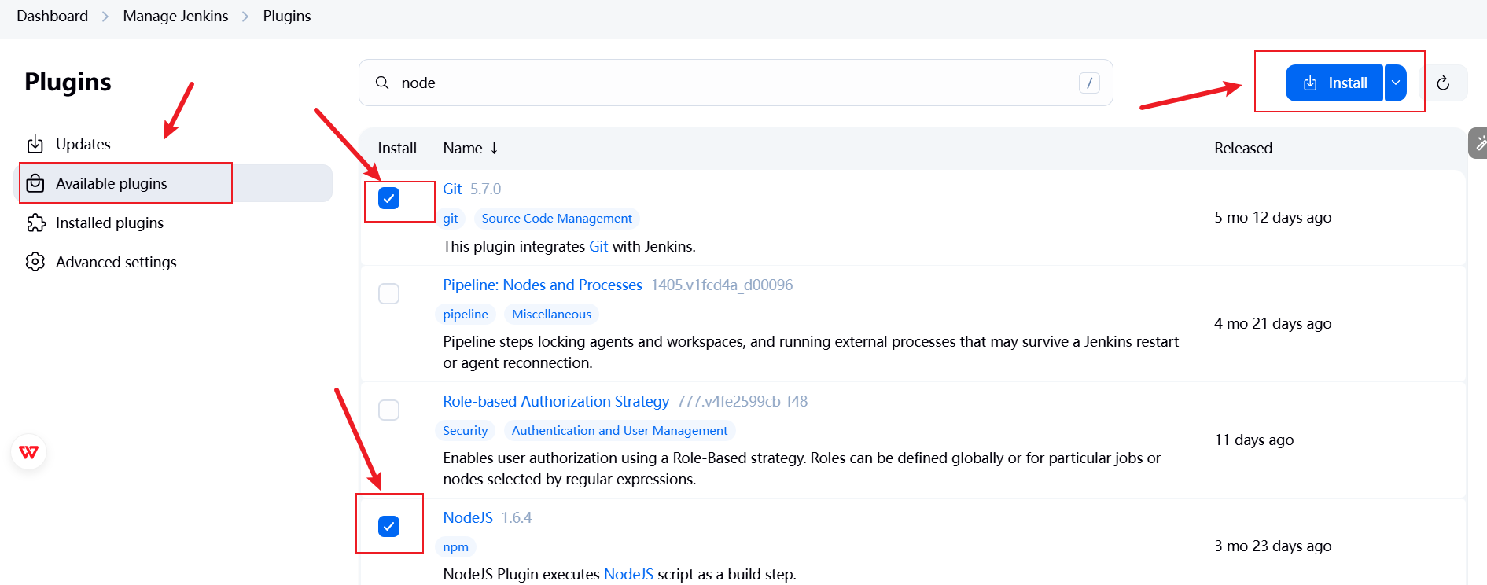Image resolution: width=1487 pixels, height=585 pixels.
Task: Click the search magnifier icon
Action: point(382,83)
